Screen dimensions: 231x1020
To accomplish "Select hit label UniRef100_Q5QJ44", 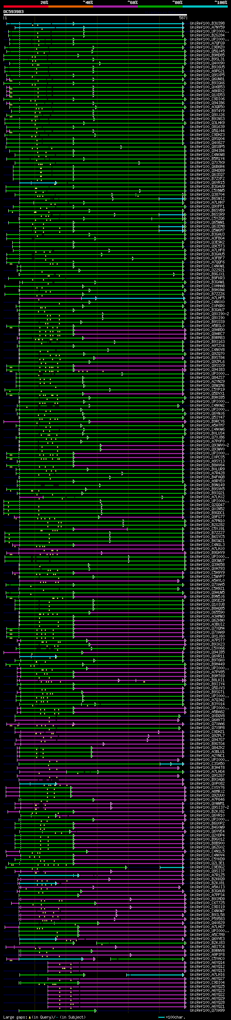I will pyautogui.click(x=207, y=131).
